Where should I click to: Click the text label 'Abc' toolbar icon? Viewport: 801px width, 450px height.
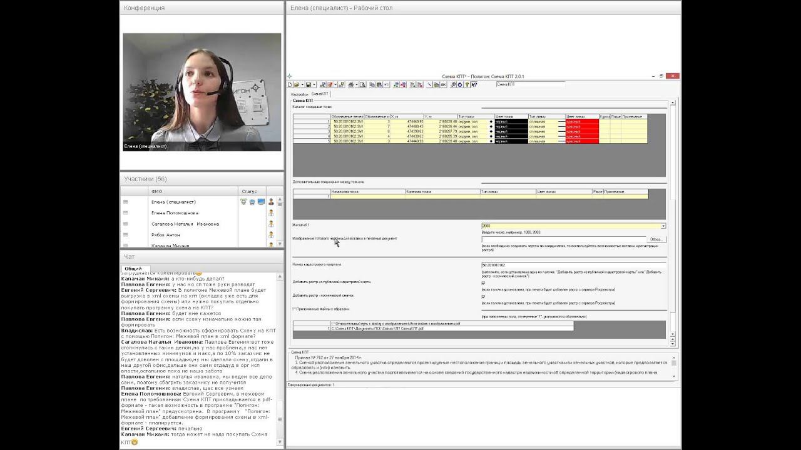[x=444, y=84]
